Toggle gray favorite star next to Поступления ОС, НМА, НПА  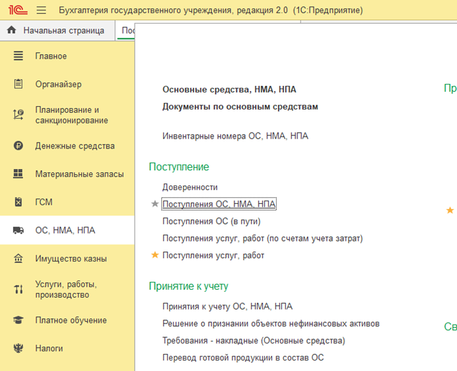155,204
